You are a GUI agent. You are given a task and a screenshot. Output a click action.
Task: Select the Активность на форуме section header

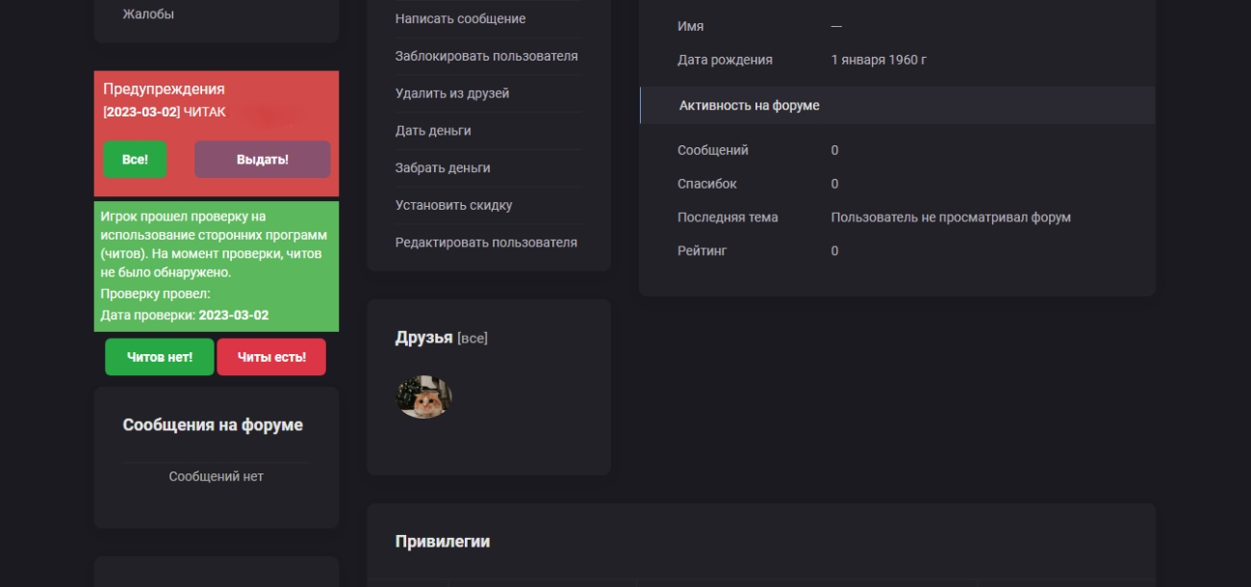tap(749, 105)
